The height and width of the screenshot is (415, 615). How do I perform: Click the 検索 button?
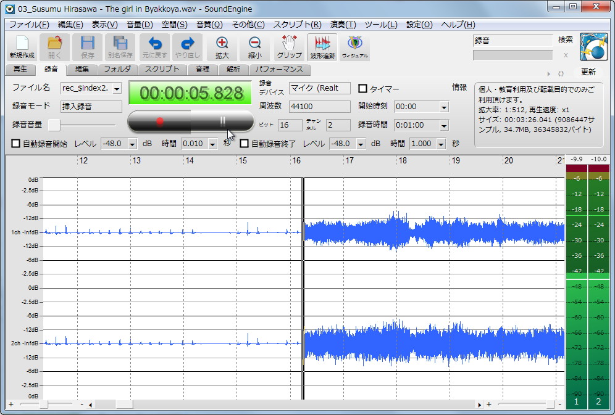pyautogui.click(x=566, y=40)
